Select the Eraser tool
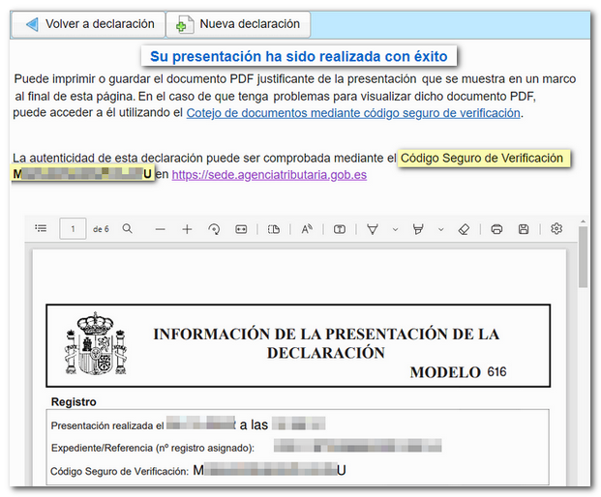Screen dimensions: 601x497 (x=464, y=229)
